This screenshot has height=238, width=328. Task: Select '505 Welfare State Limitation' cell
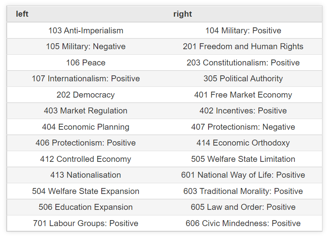coord(243,159)
